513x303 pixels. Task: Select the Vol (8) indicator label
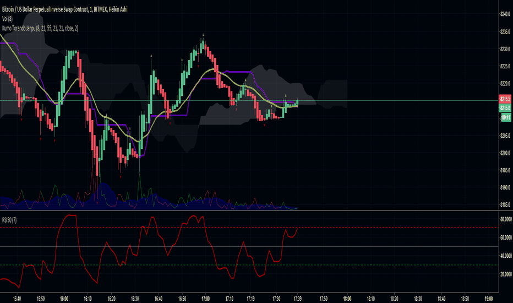(x=7, y=19)
